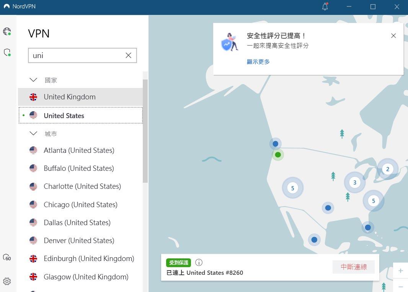Collapse the 國家 countries section
408x292 pixels.
click(33, 80)
